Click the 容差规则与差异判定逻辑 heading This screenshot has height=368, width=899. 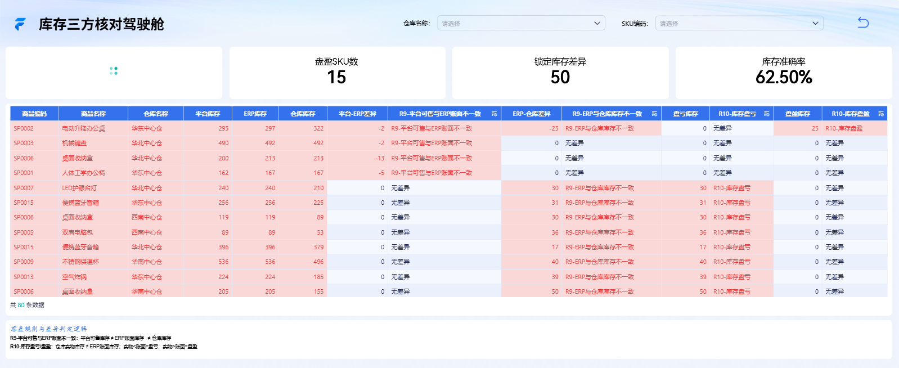pyautogui.click(x=49, y=329)
